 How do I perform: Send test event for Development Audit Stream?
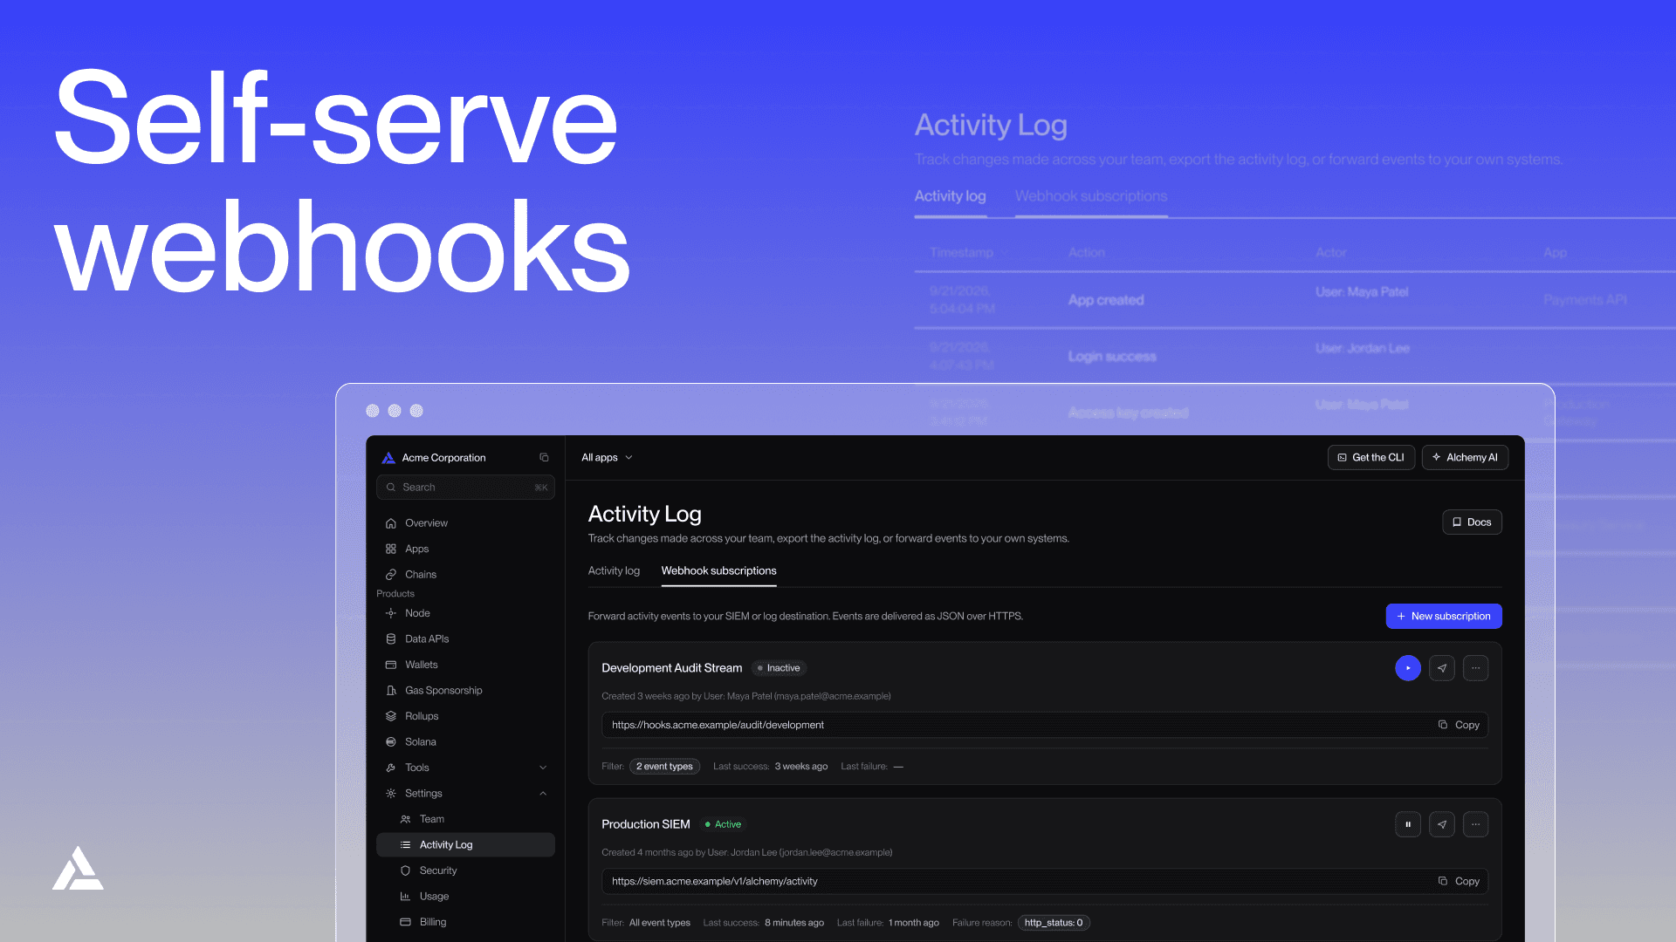(1442, 668)
